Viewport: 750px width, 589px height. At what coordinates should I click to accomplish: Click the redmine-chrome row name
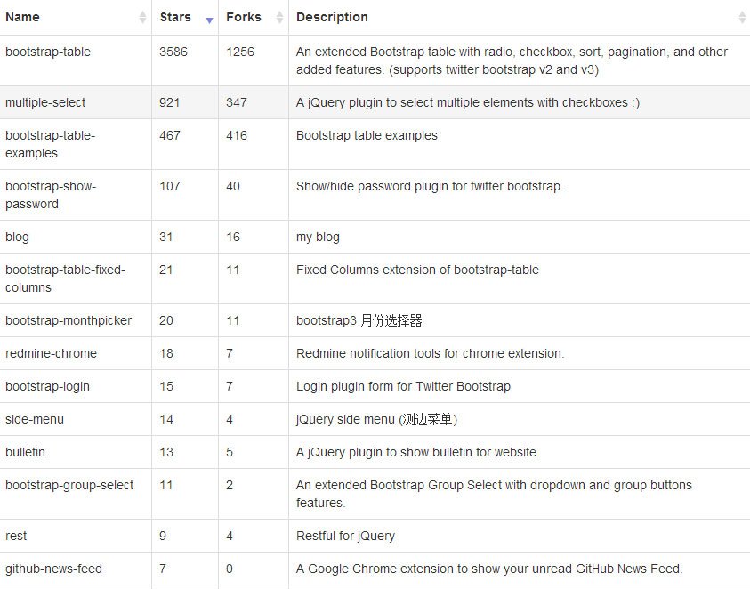52,353
